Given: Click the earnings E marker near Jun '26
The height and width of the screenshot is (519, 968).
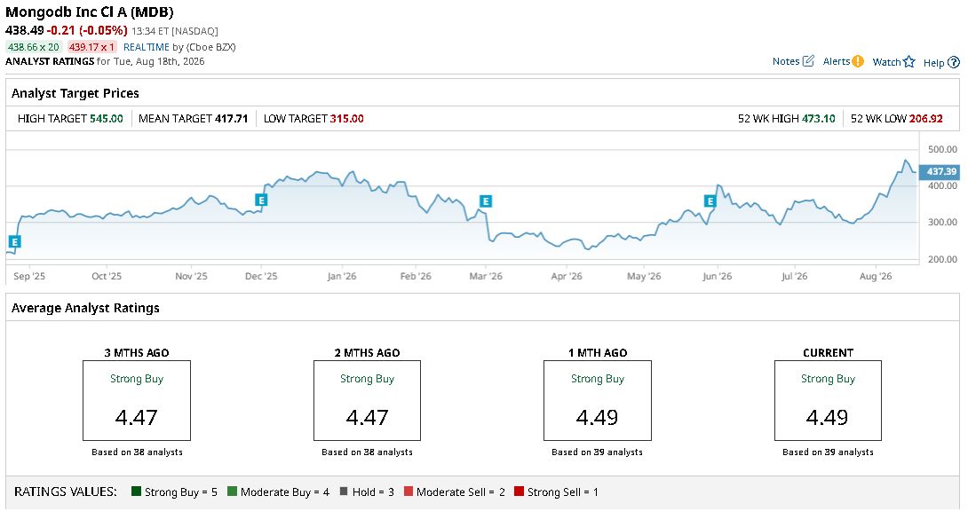Looking at the screenshot, I should 710,201.
